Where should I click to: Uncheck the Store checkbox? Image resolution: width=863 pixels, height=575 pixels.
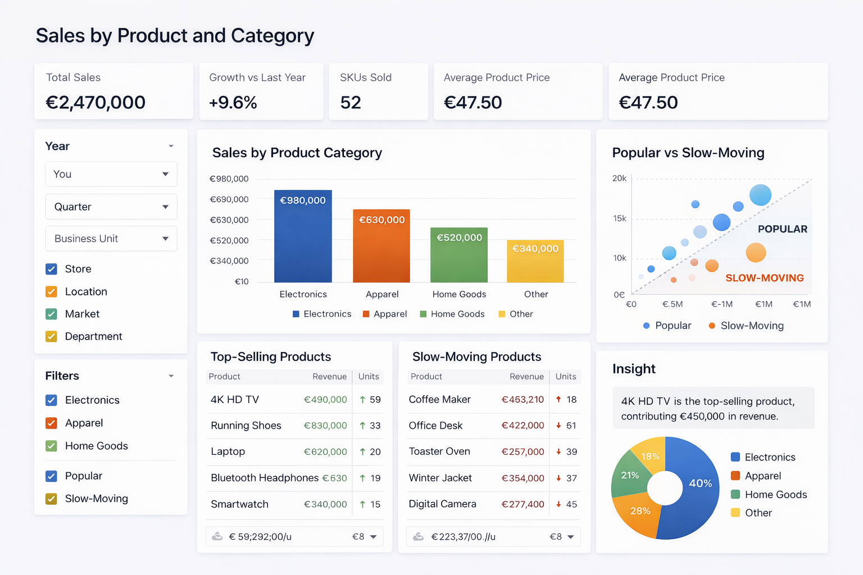(51, 269)
